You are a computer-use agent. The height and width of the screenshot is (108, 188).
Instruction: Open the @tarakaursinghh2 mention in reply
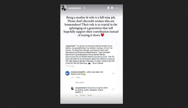click(96, 88)
